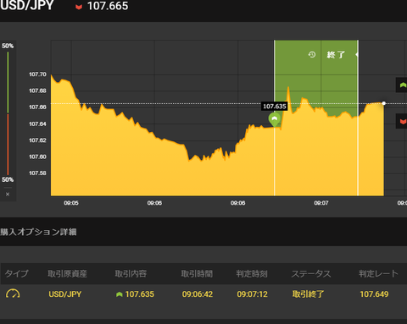Click the タイプ column header
The height and width of the screenshot is (324, 407).
pos(17,273)
